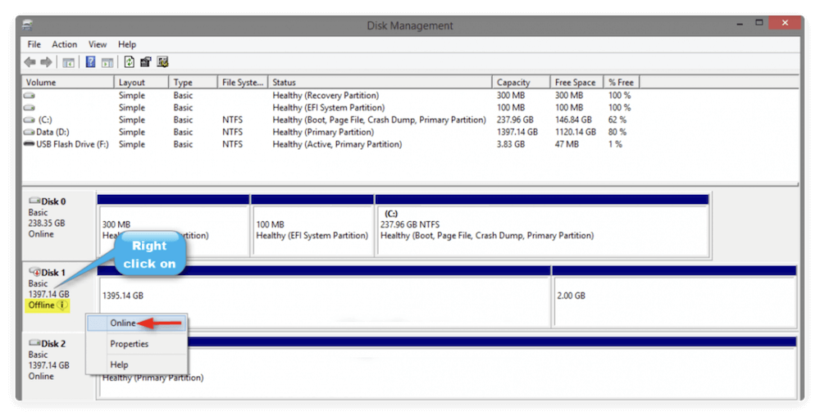This screenshot has height=416, width=820.
Task: Select the (C:) 237.96 GB NTFS partition block
Action: click(542, 225)
